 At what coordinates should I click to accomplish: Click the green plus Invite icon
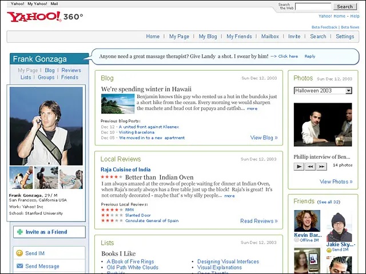click(20, 232)
